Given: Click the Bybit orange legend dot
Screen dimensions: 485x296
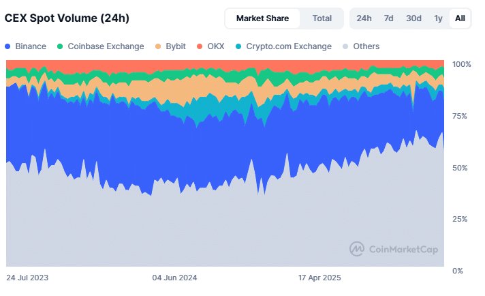Looking at the screenshot, I should (x=158, y=46).
